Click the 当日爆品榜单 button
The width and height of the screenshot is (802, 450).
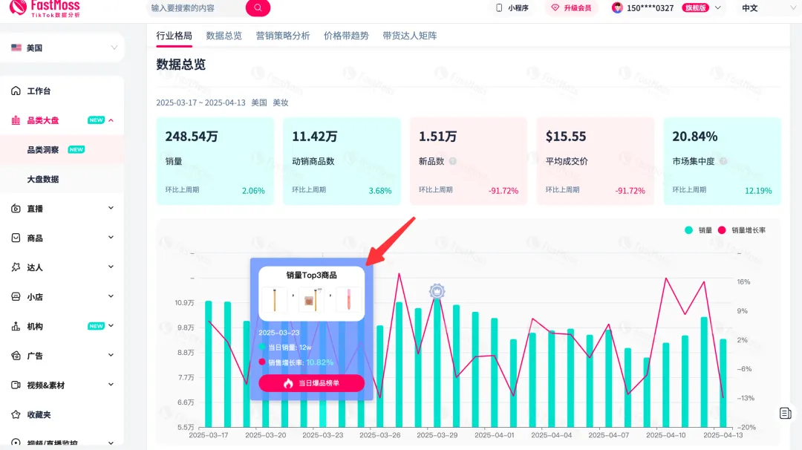pyautogui.click(x=311, y=383)
